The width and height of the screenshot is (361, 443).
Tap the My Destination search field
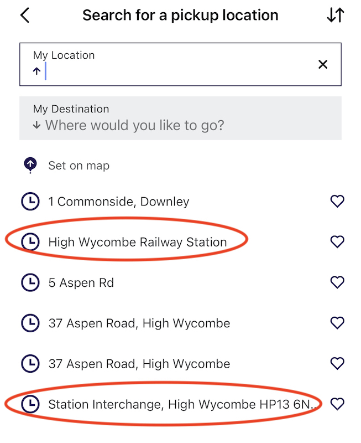tap(180, 119)
